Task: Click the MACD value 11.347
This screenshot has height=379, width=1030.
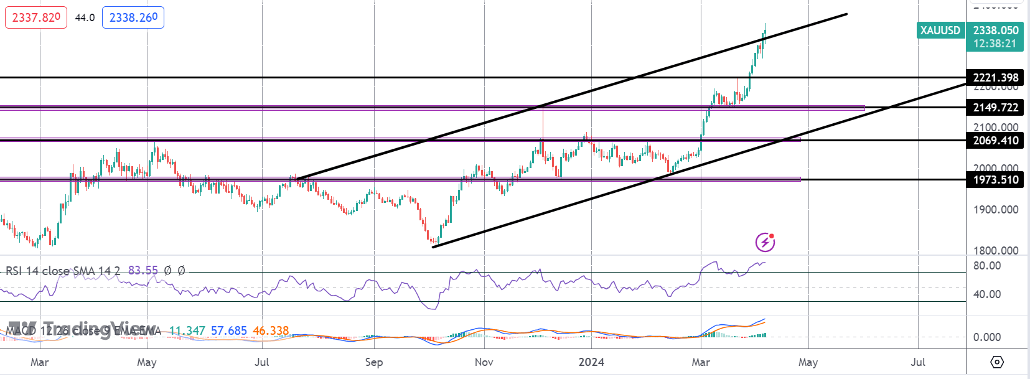Action: 187,330
